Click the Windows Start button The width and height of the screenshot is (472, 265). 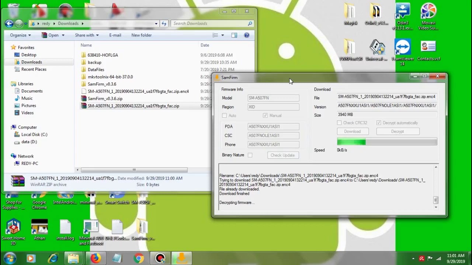pos(10,258)
